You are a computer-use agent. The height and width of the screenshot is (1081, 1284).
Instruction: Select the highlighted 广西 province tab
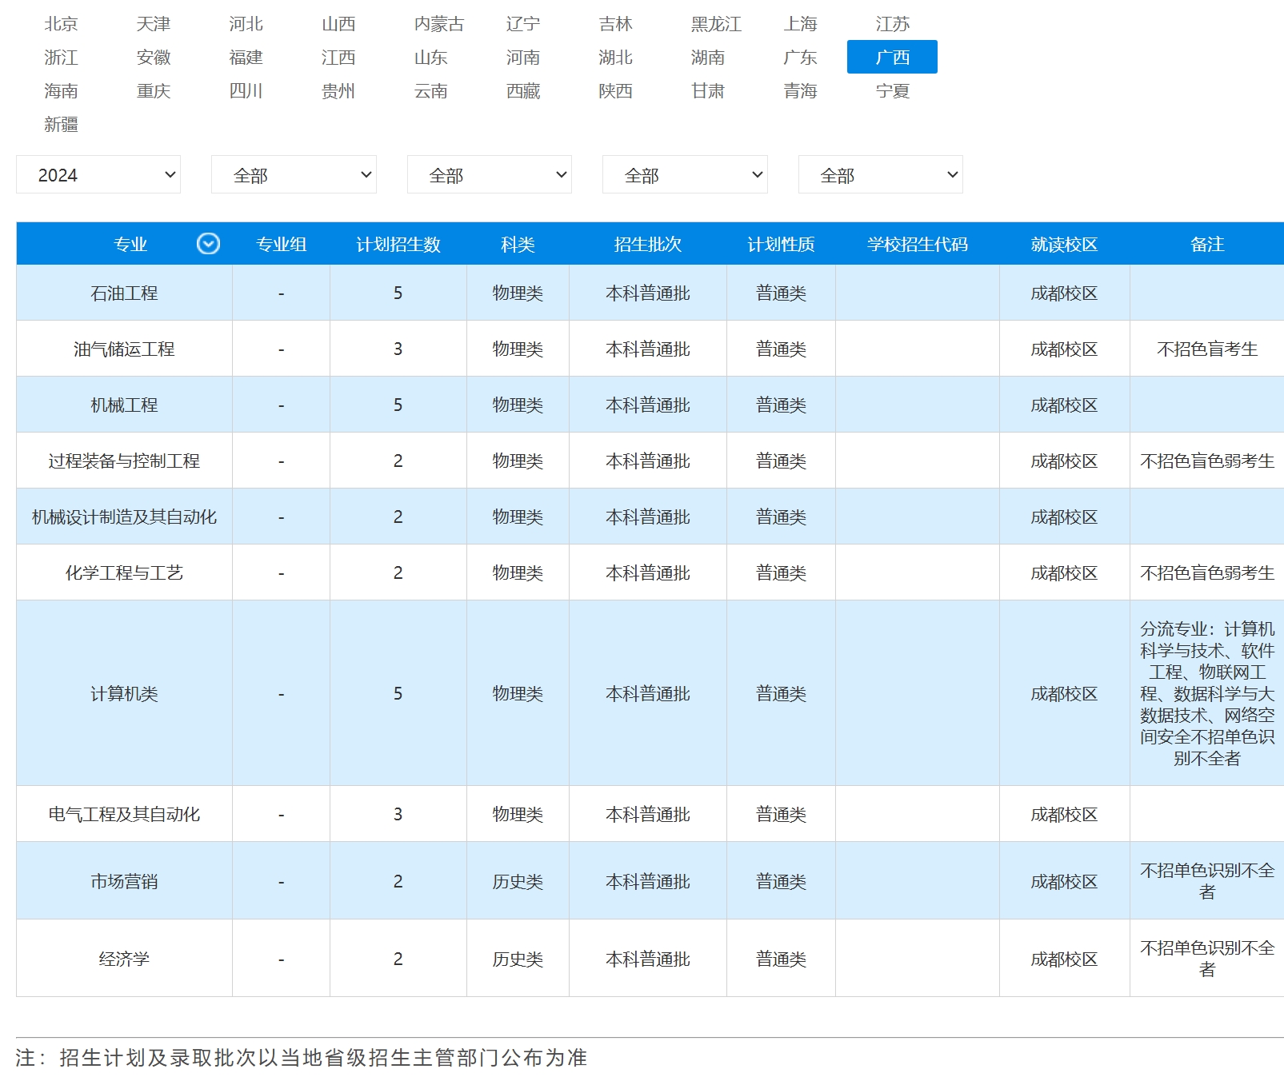pos(892,58)
